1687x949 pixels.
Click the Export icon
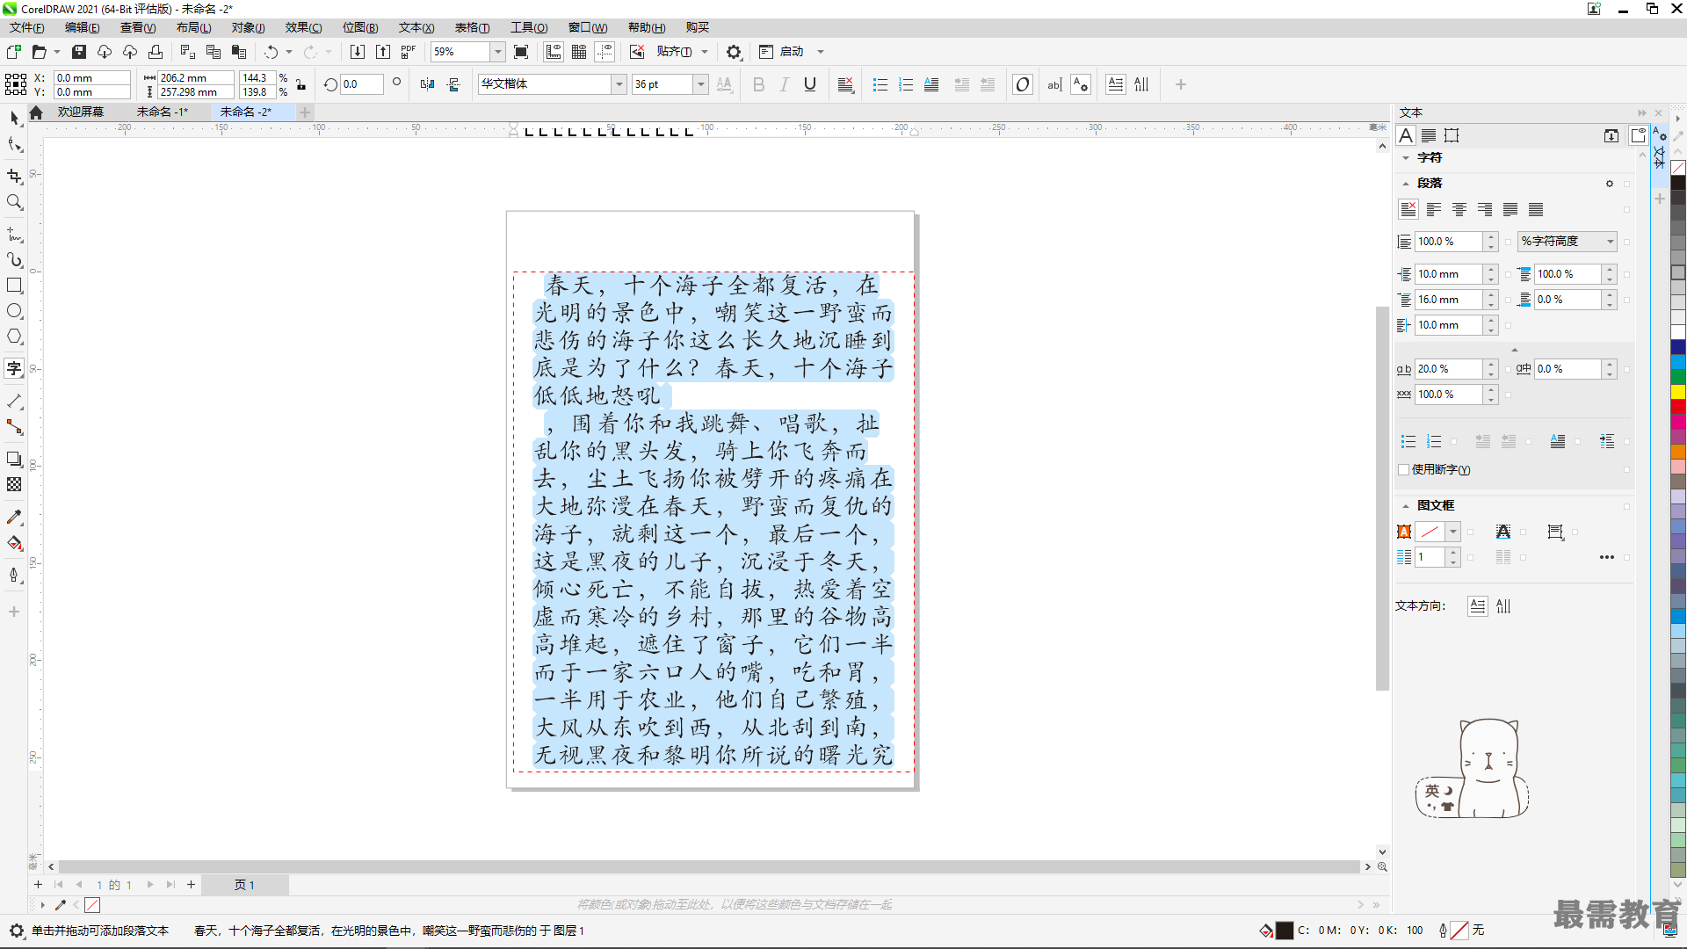(x=383, y=52)
